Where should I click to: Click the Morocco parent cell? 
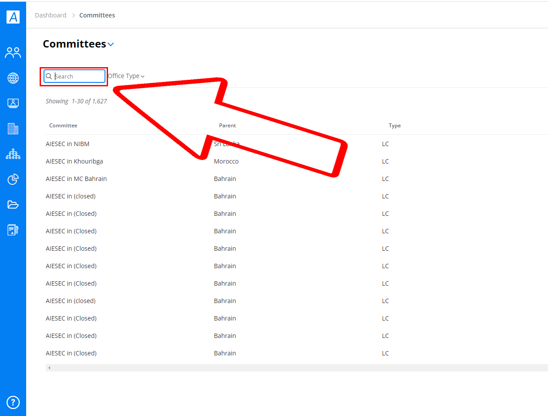click(x=226, y=161)
